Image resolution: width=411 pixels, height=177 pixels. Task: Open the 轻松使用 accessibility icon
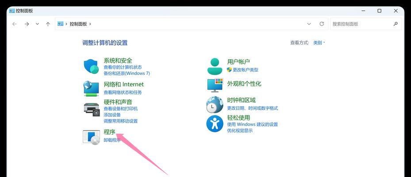(215, 124)
